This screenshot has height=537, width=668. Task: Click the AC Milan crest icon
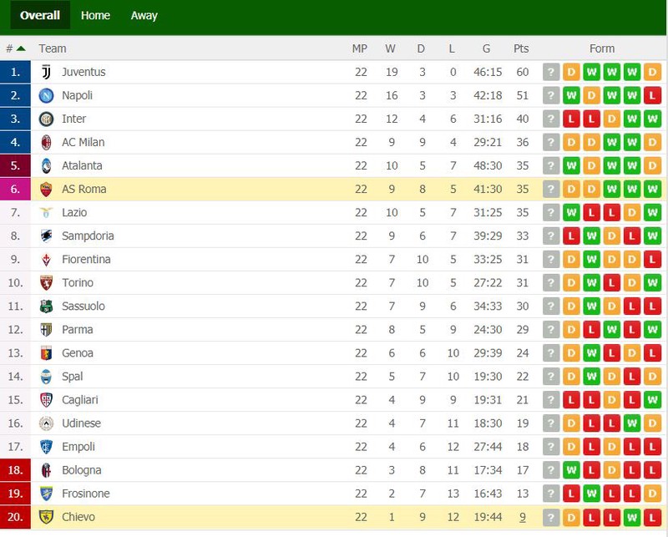[46, 142]
